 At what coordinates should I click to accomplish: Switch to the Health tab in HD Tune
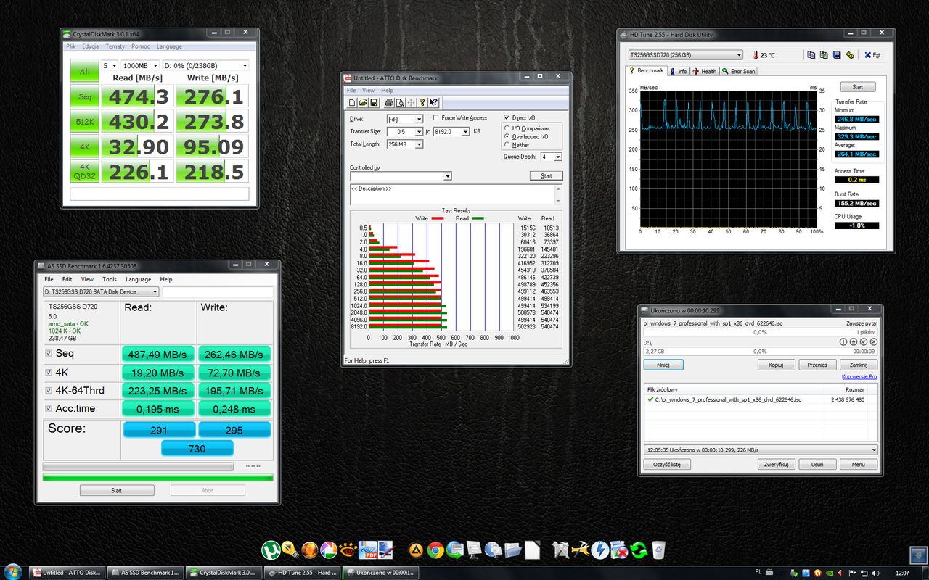point(704,71)
